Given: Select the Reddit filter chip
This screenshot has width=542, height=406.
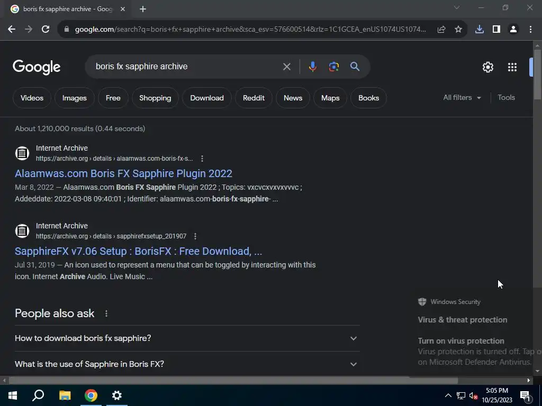Looking at the screenshot, I should [254, 98].
